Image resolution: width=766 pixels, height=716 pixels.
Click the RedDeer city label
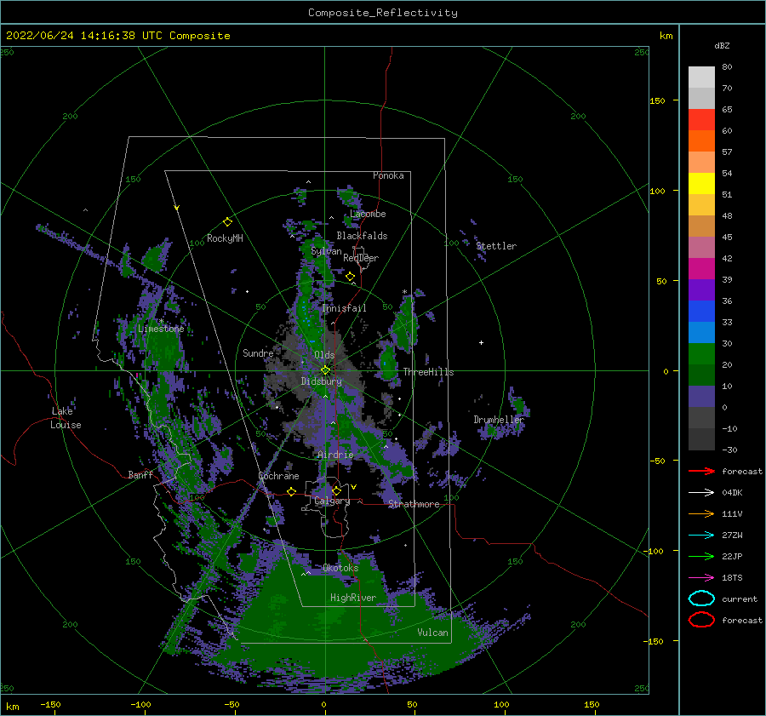tap(361, 258)
